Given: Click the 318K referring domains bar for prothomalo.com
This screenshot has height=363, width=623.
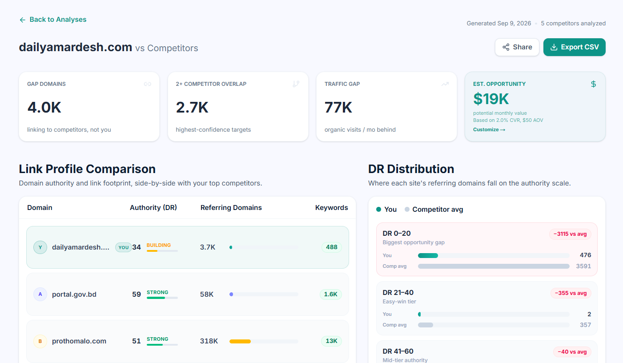Looking at the screenshot, I should click(x=264, y=341).
